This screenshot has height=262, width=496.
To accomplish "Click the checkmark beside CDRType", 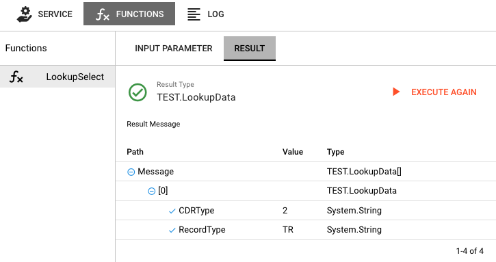I will pos(172,211).
